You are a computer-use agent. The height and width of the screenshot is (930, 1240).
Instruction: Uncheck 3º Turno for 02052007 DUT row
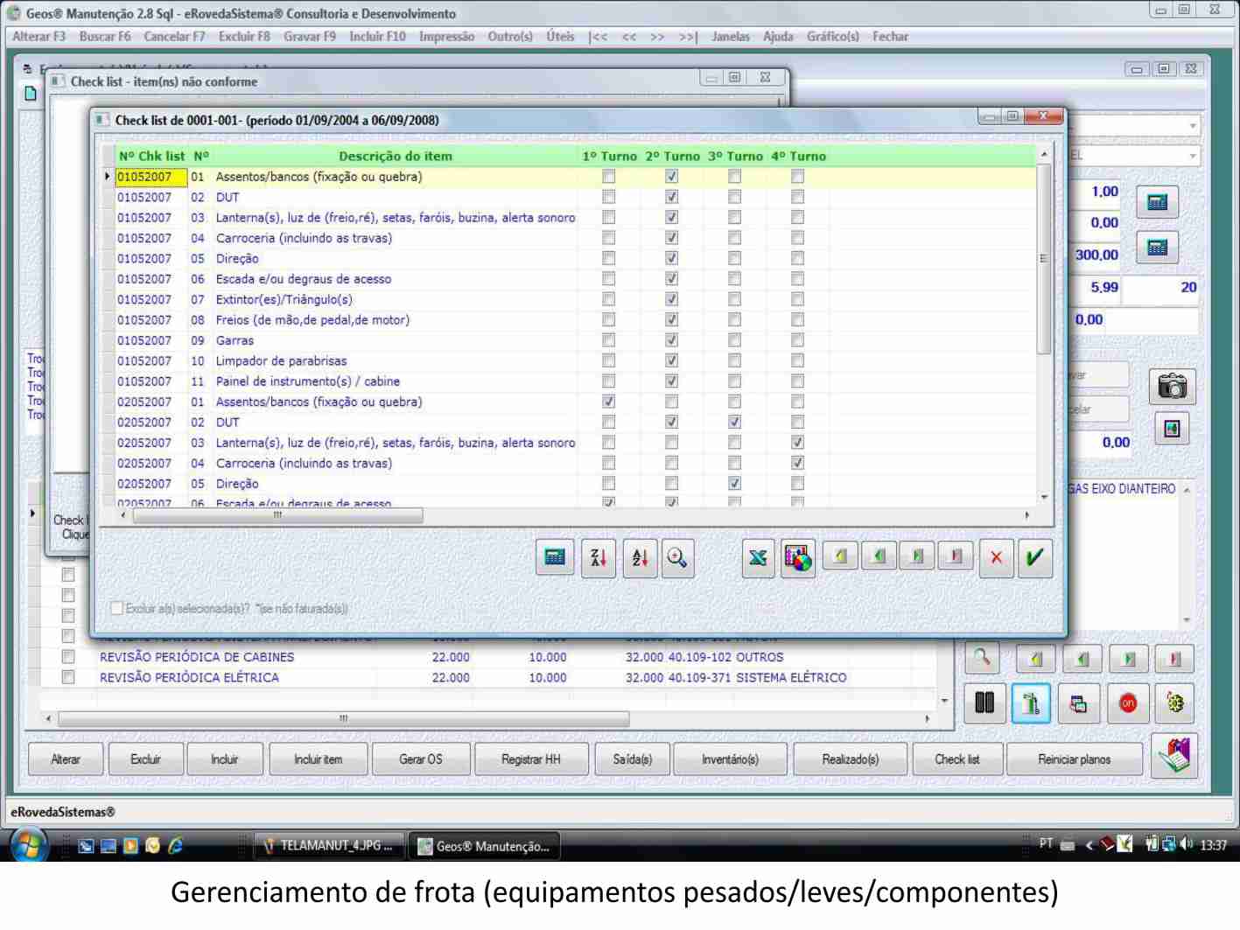click(734, 422)
